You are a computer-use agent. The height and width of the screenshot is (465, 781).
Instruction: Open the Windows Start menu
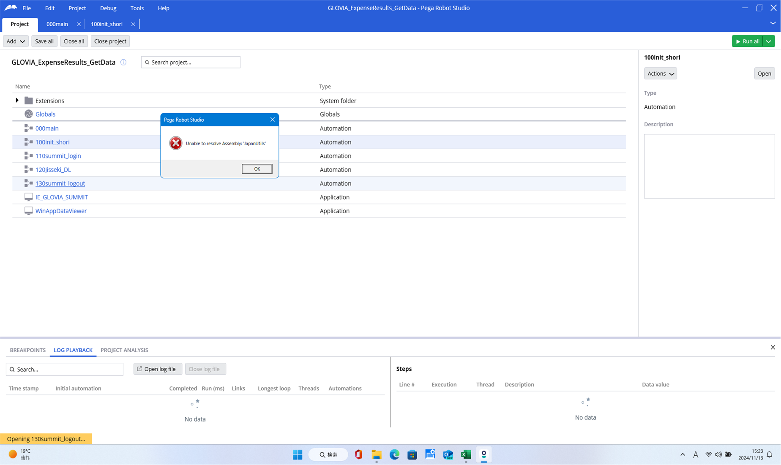tap(298, 454)
